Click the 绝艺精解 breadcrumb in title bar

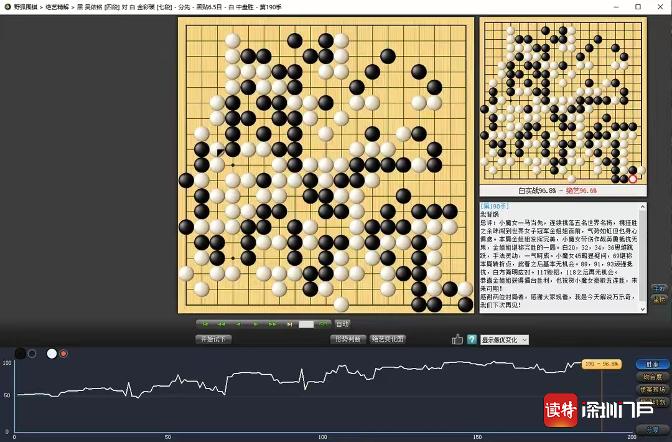[x=57, y=7]
